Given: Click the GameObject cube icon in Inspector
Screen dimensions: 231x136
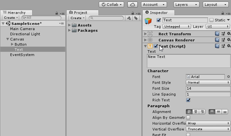Looking at the screenshot, I should pos(148,21).
